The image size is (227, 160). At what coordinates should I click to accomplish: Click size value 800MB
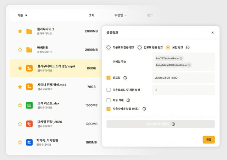[x=92, y=142]
